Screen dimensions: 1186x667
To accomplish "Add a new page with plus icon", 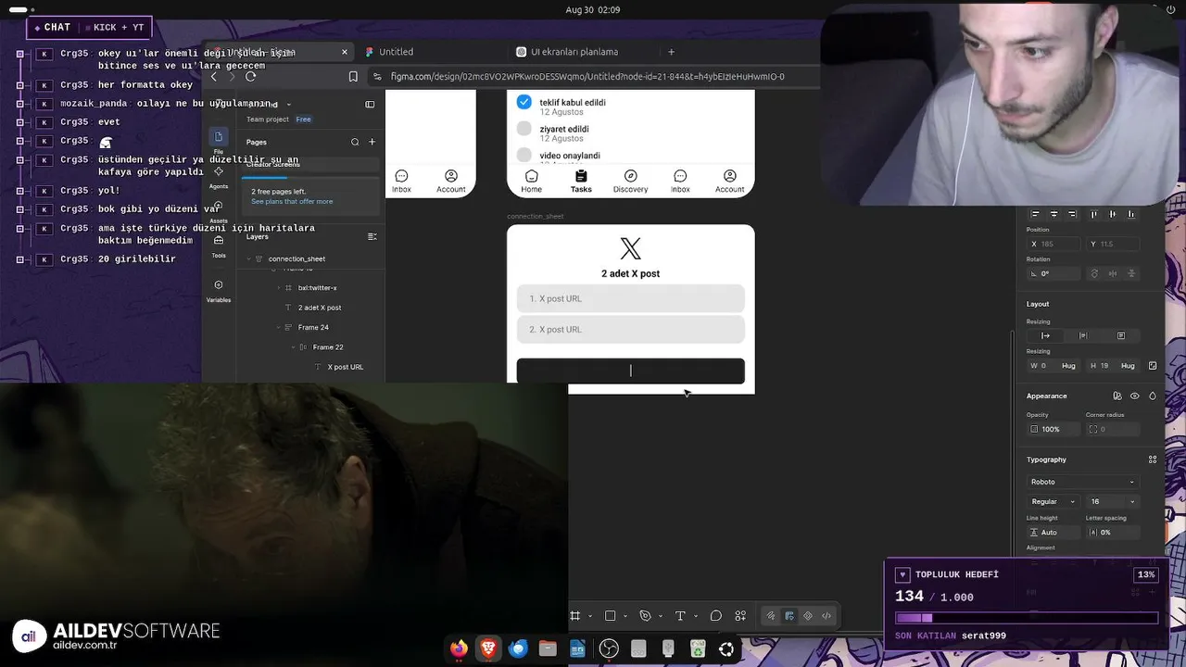I will [372, 142].
